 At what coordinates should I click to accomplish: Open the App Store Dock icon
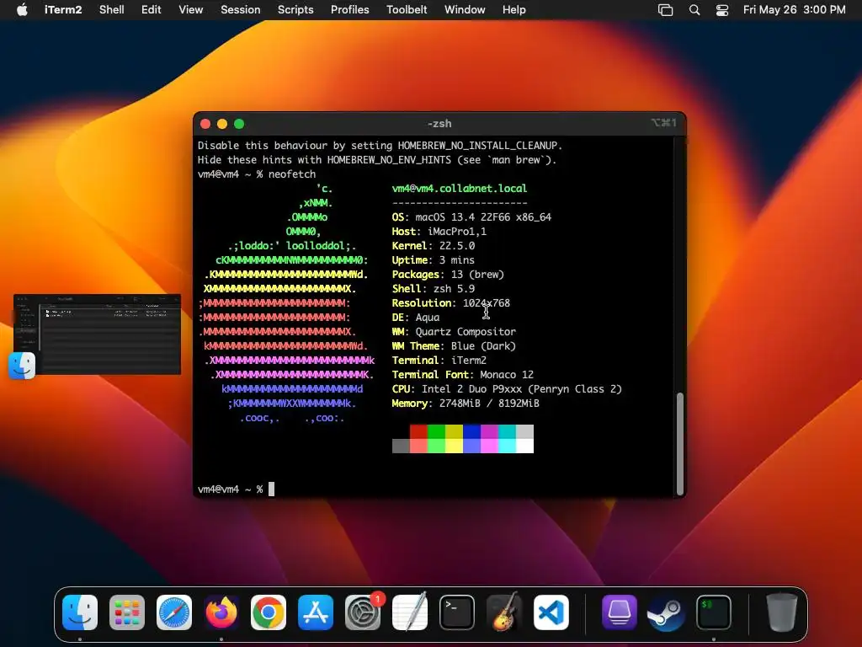tap(316, 612)
